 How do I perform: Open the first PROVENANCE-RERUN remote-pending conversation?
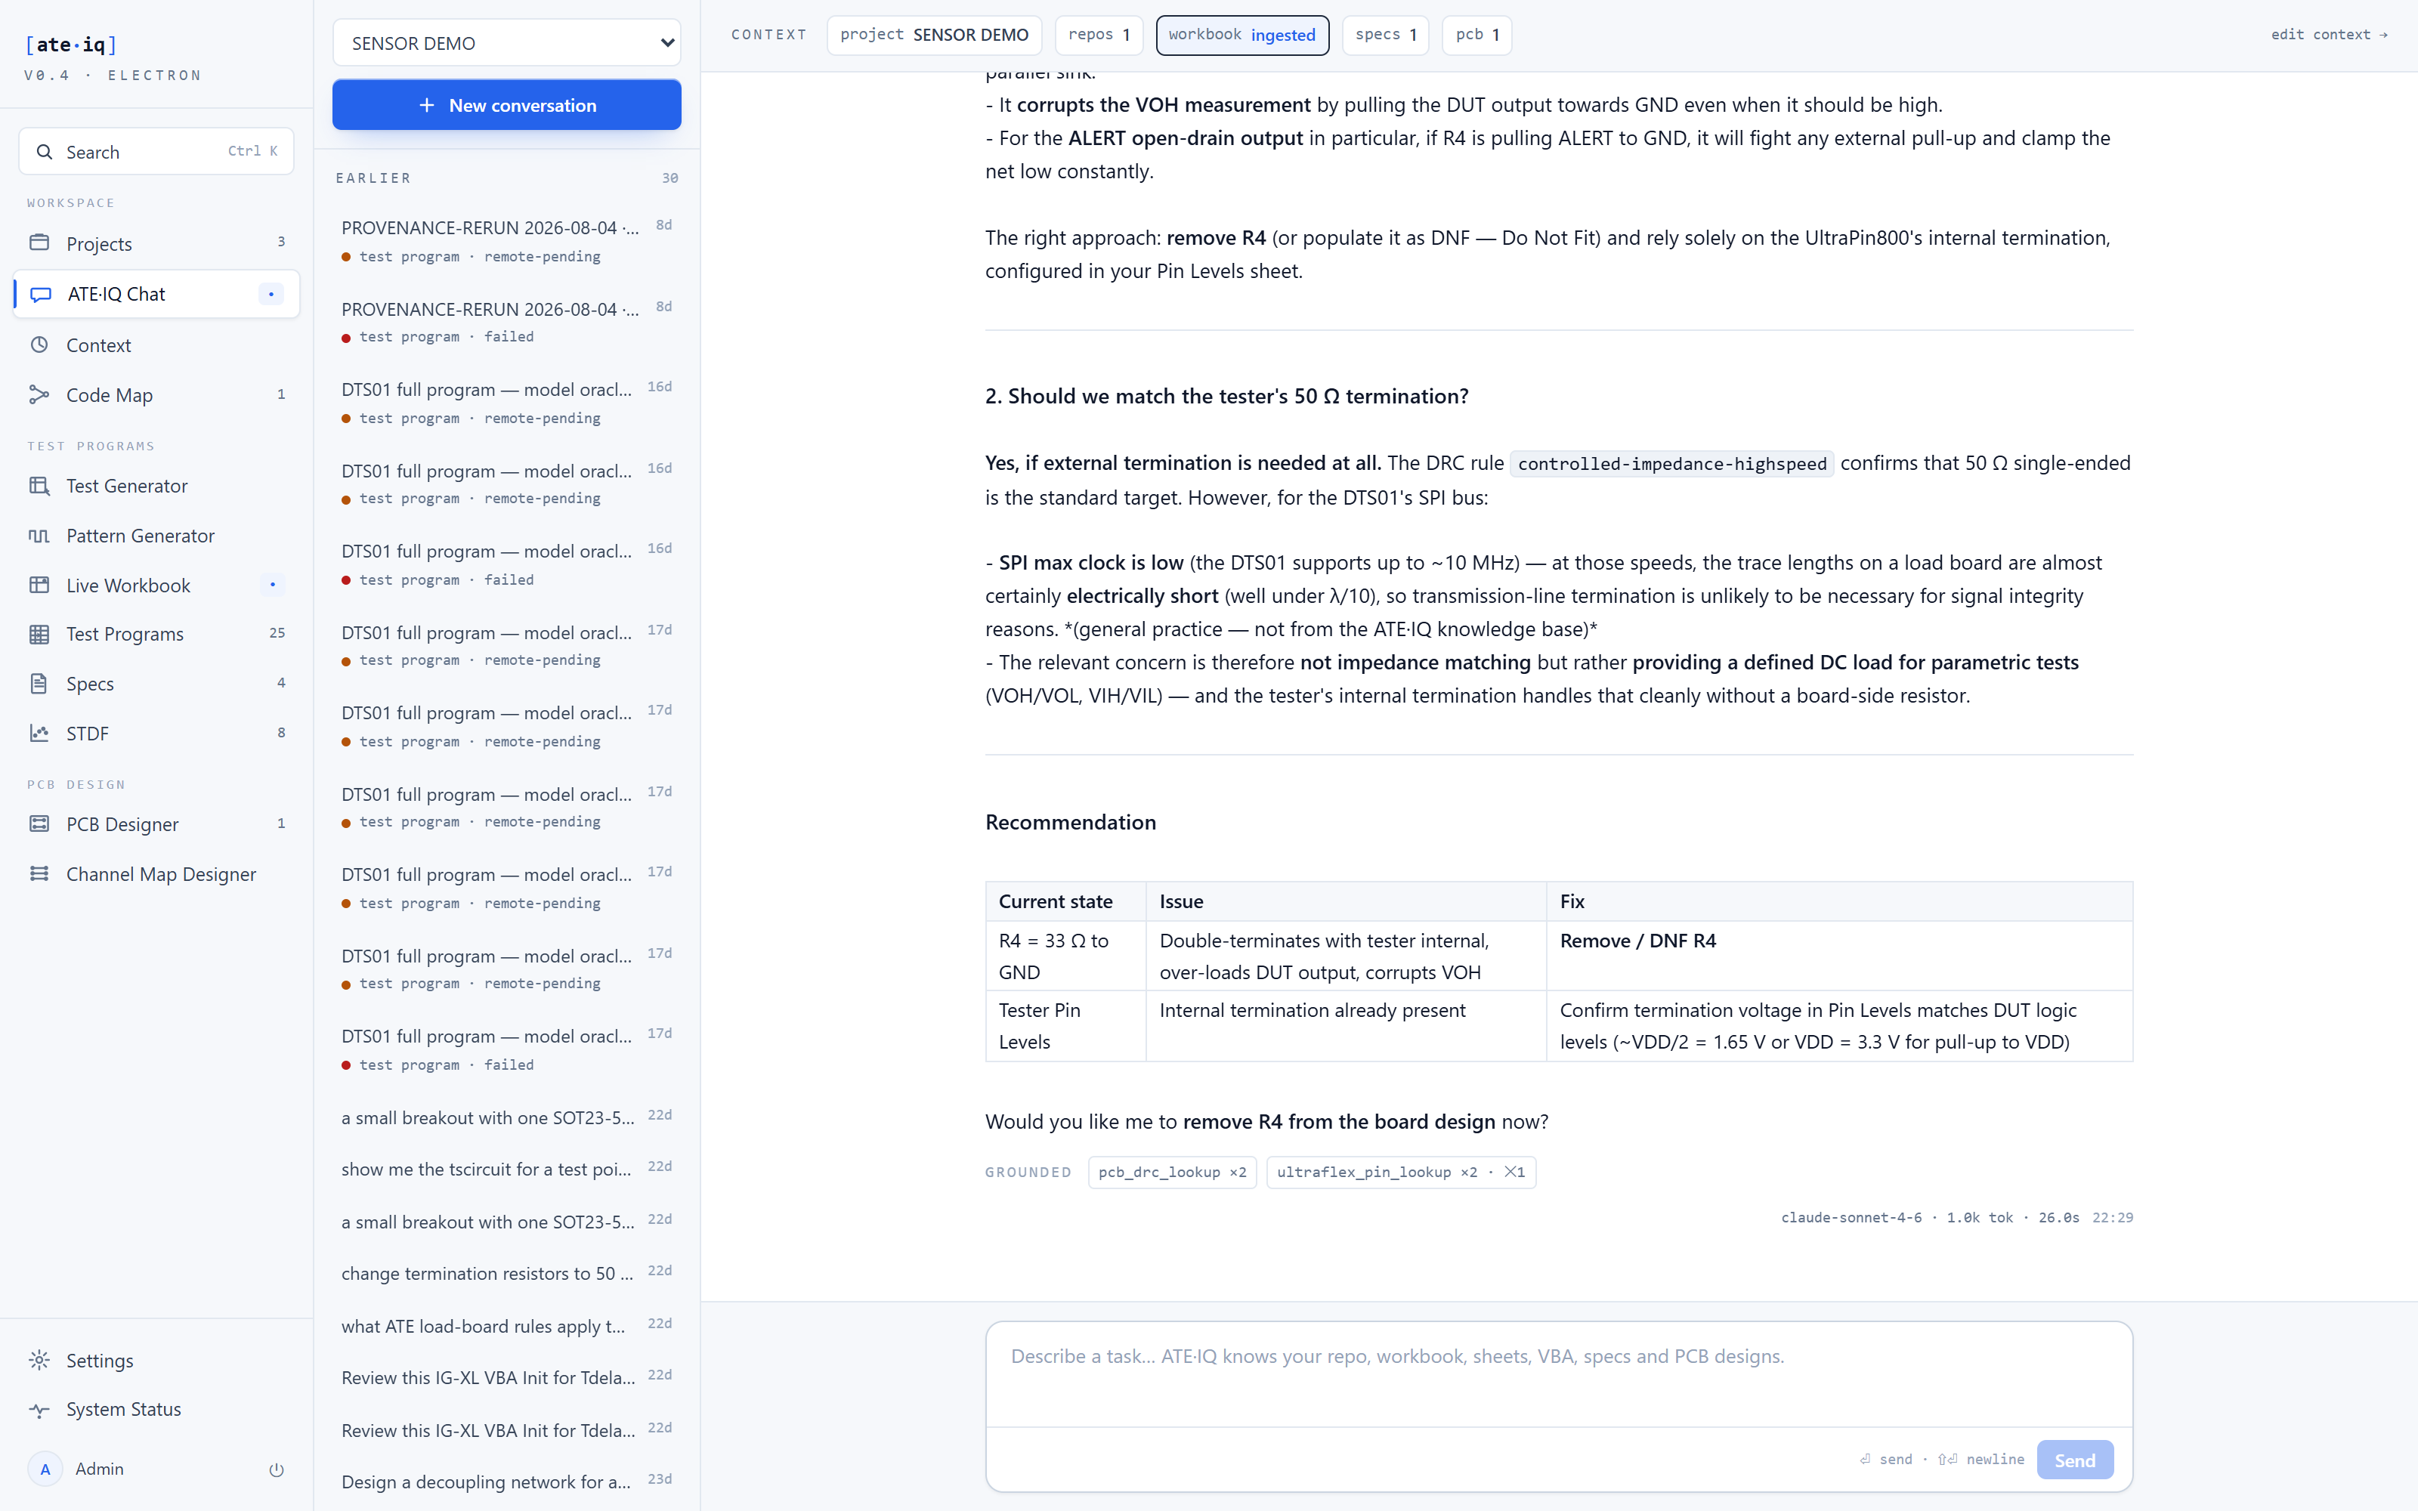pyautogui.click(x=506, y=241)
